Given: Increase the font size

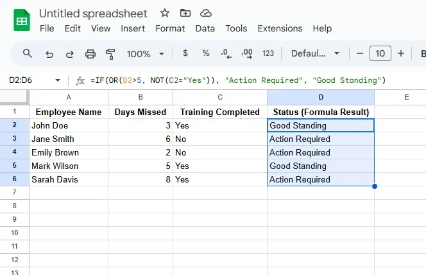Looking at the screenshot, I should point(401,54).
